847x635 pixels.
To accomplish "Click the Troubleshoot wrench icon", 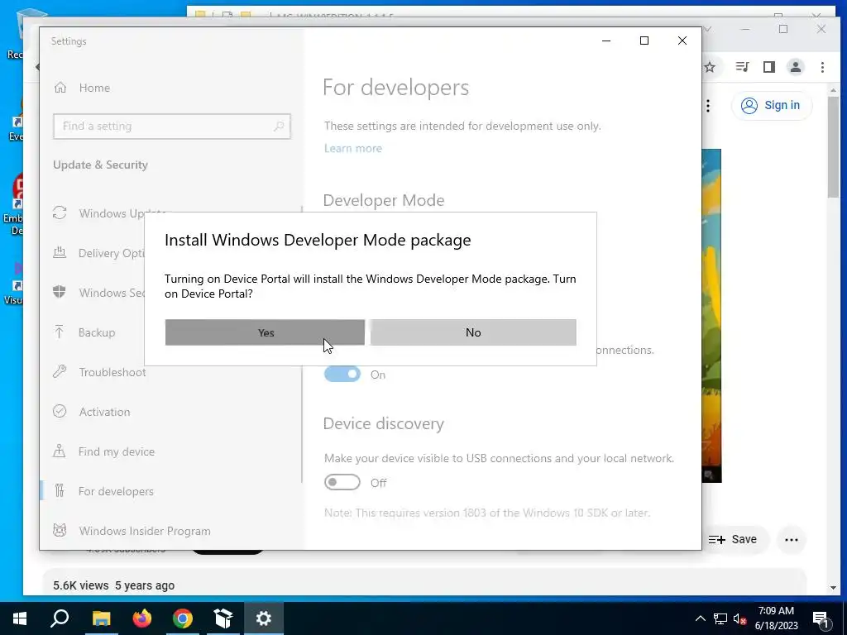I will tap(60, 371).
